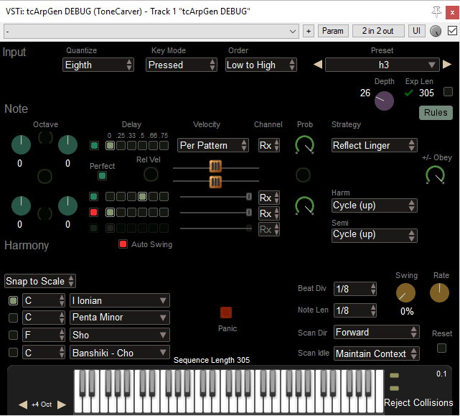This screenshot has height=416, width=460.
Task: Open the Scan Dir Forward selector
Action: click(376, 332)
